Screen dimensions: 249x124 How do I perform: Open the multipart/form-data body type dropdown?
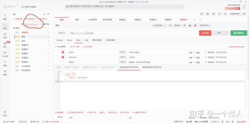click(x=237, y=47)
